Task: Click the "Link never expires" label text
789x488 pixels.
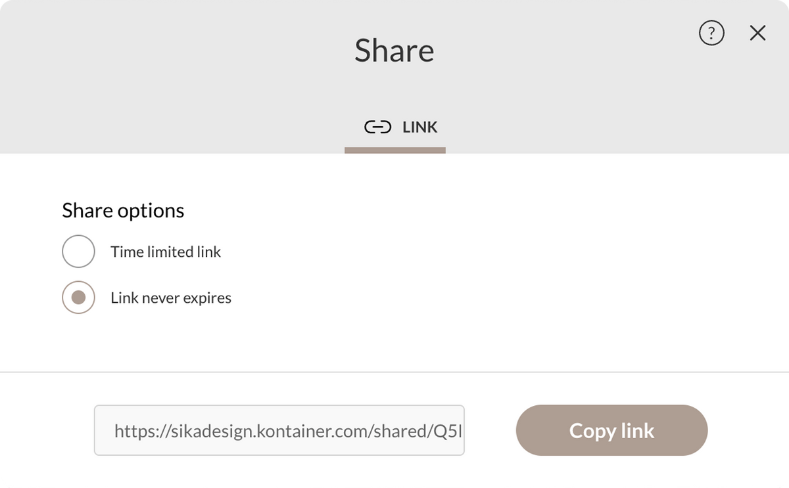Action: [x=171, y=298]
